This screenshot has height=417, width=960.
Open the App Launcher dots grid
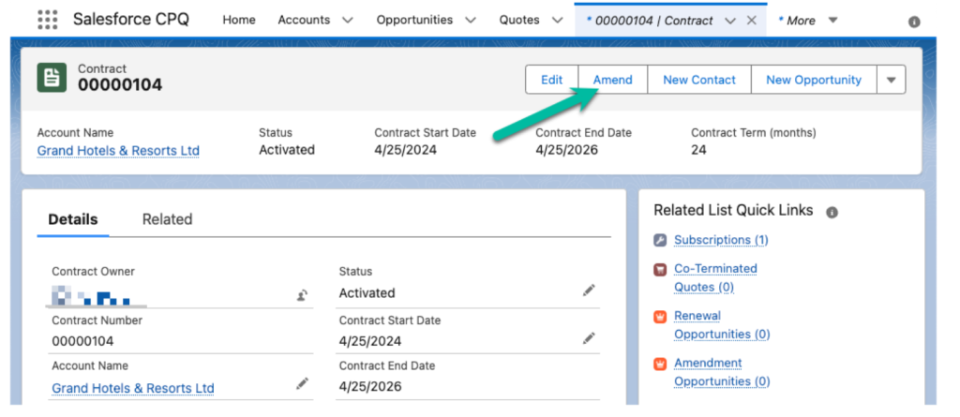[x=47, y=20]
